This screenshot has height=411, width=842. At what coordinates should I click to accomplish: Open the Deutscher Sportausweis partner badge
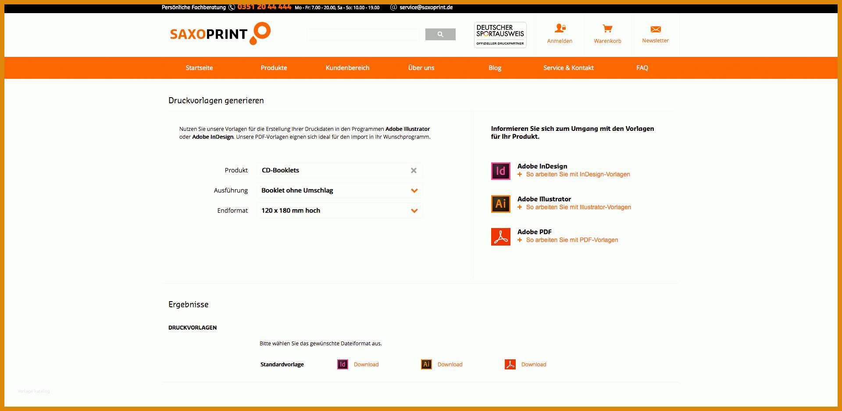500,35
